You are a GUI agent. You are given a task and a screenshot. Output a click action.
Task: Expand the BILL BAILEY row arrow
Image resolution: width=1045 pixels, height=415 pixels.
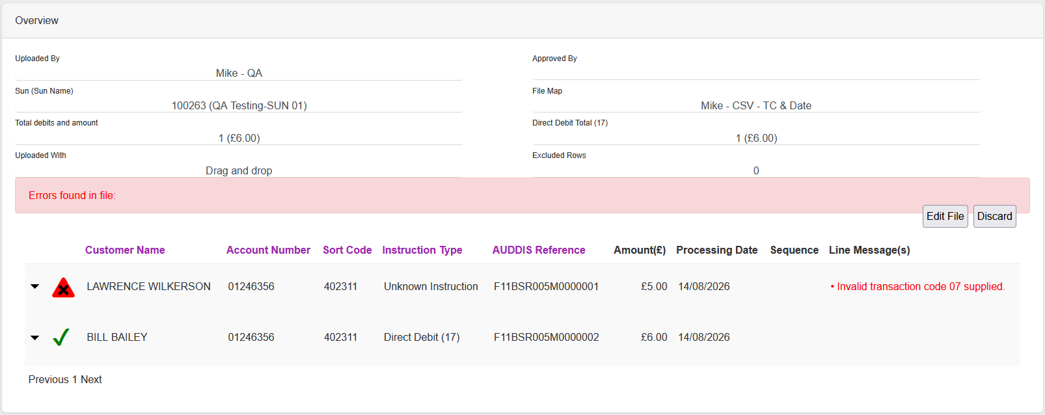35,338
